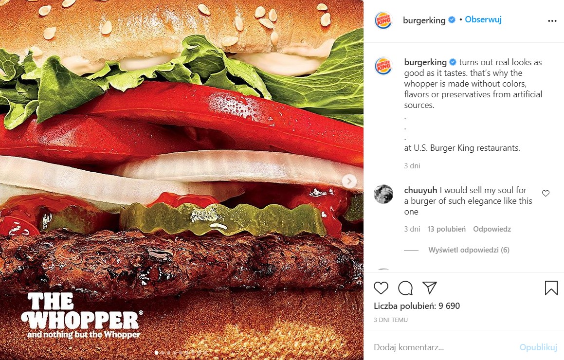This screenshot has width=564, height=360.
Task: View Liczba polubień 9 690 likes
Action: click(417, 306)
